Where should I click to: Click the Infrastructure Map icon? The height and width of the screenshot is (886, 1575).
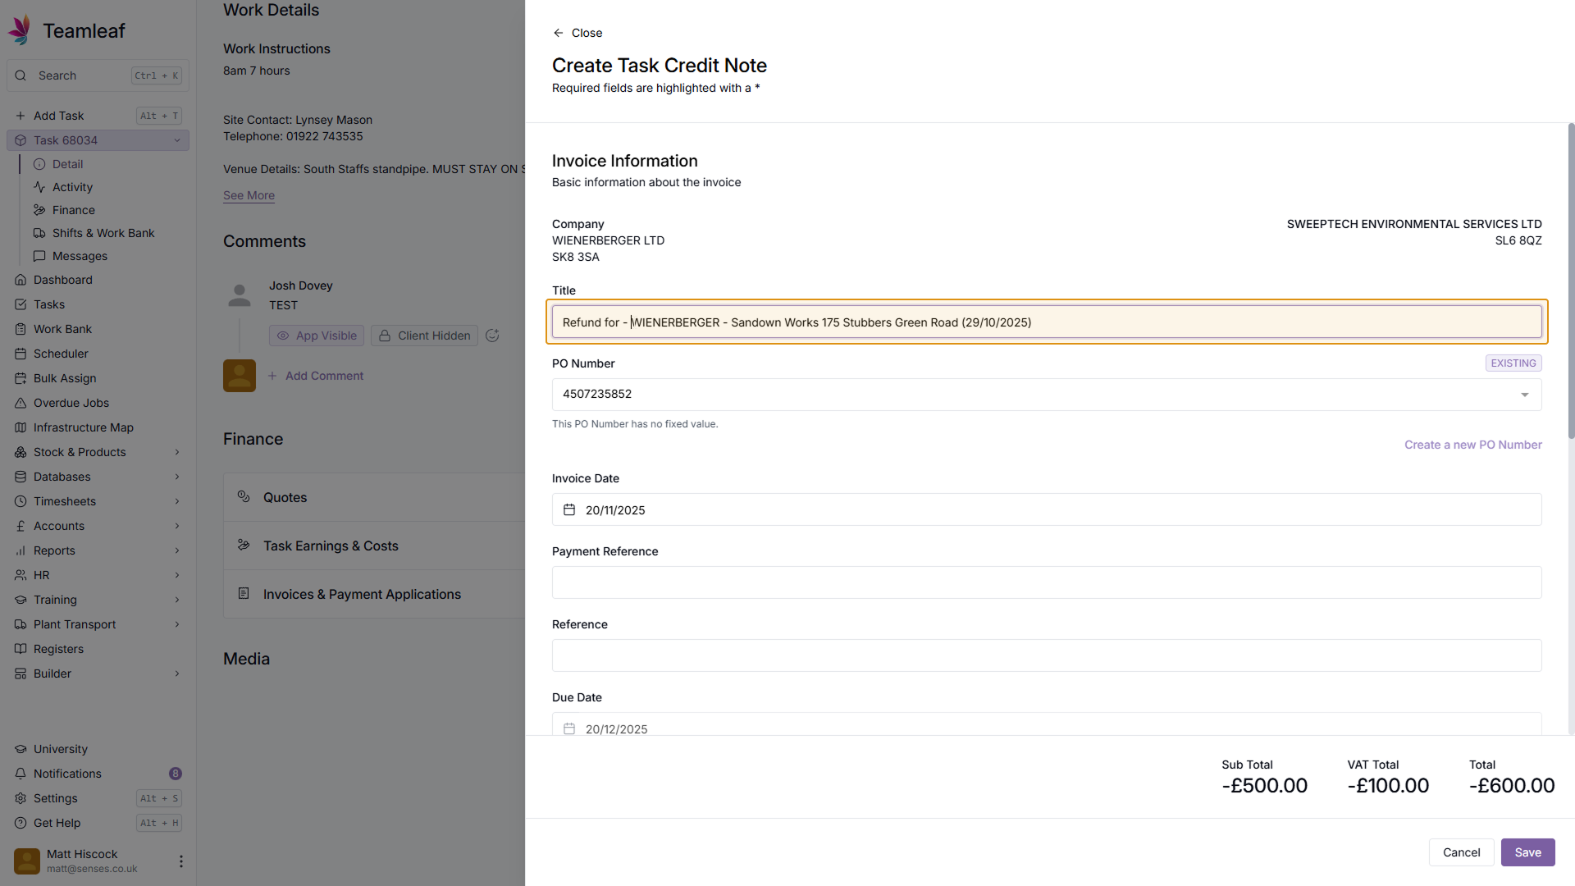pos(21,427)
